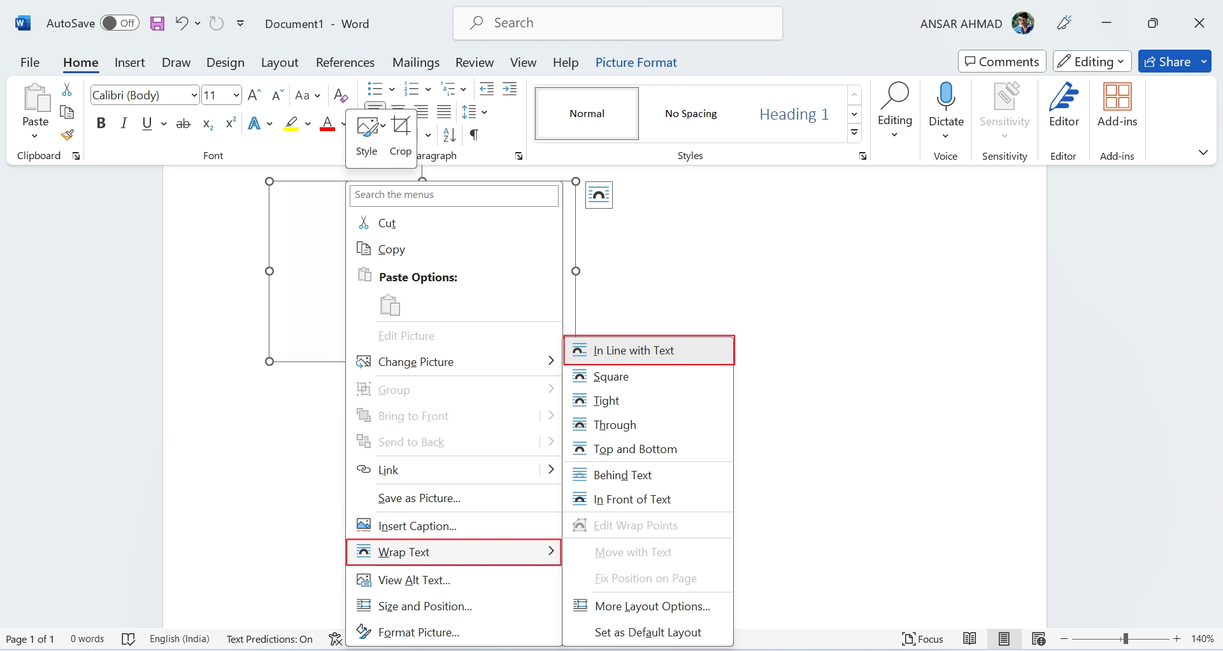The width and height of the screenshot is (1223, 651).
Task: Launch the Editor pane
Action: pos(1063,105)
